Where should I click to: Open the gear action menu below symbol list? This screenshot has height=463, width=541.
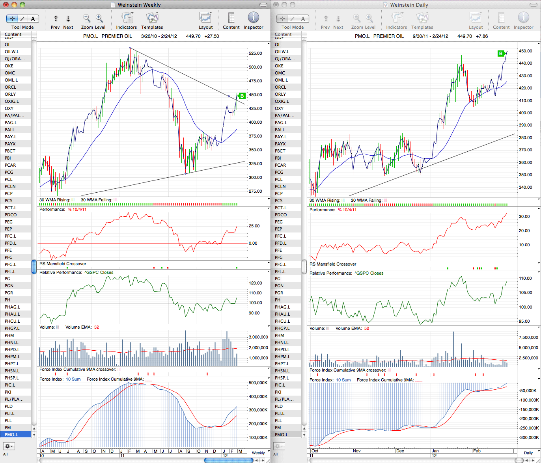point(9,446)
